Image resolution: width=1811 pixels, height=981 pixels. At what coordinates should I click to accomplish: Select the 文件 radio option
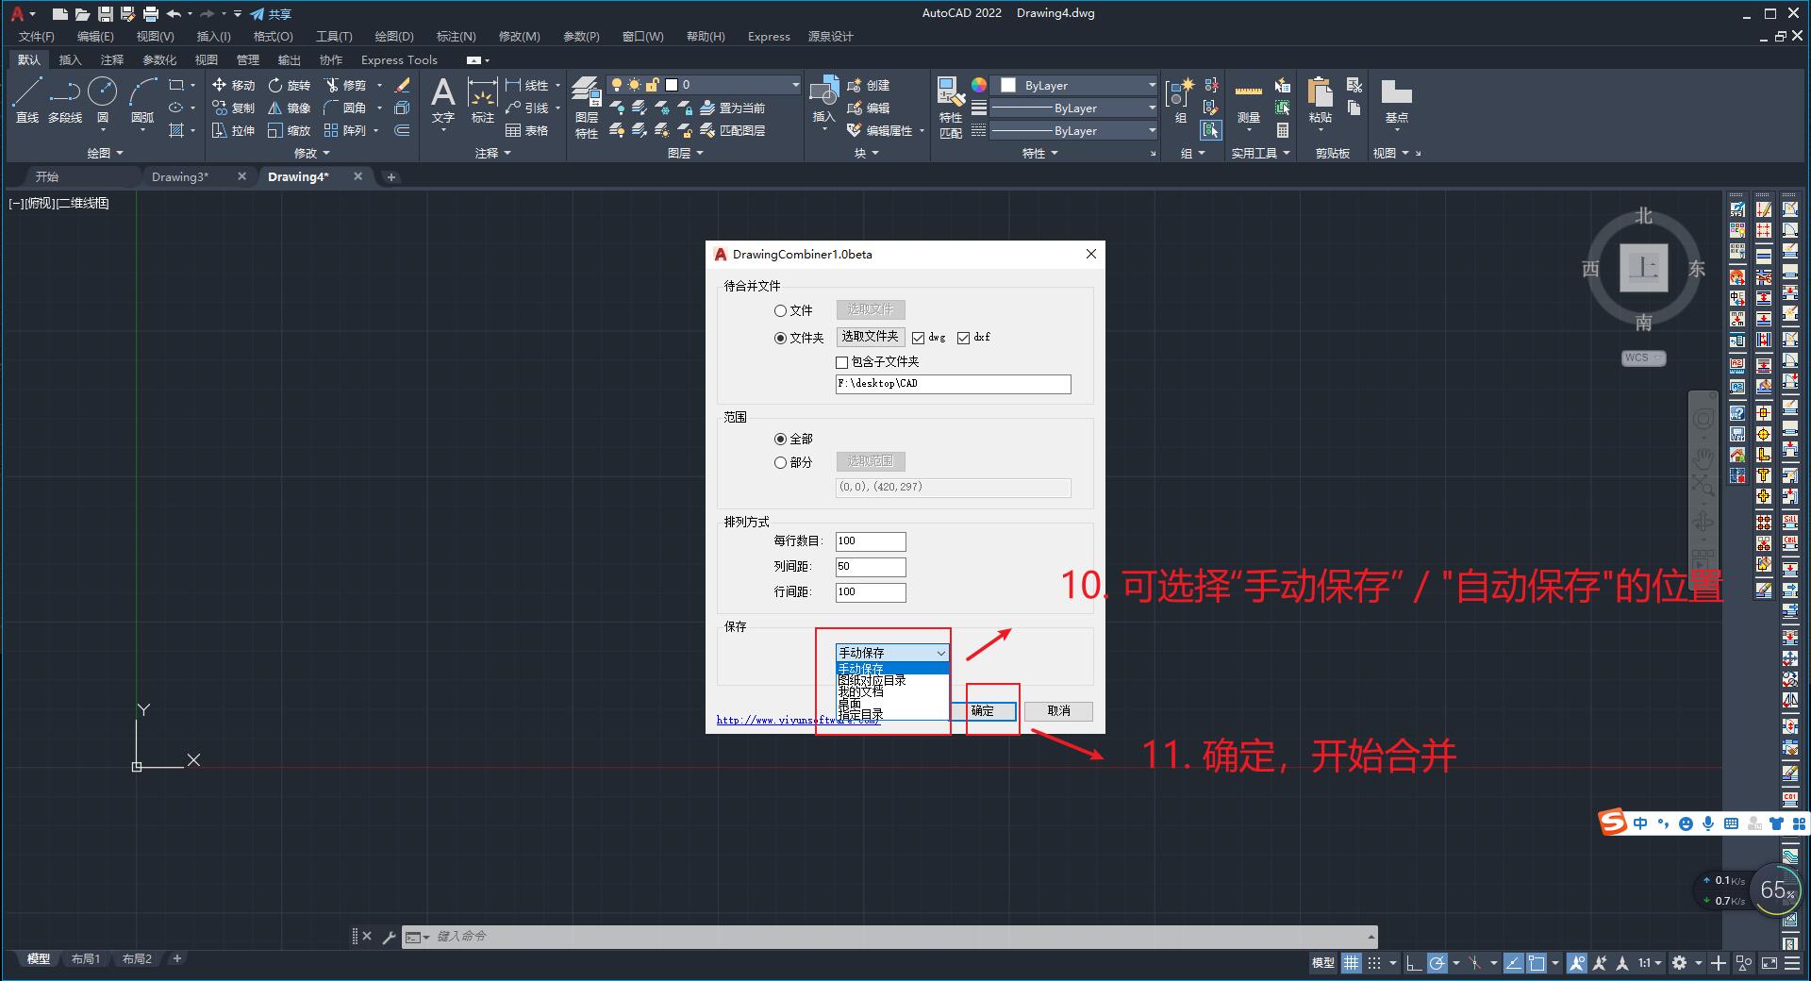click(780, 310)
